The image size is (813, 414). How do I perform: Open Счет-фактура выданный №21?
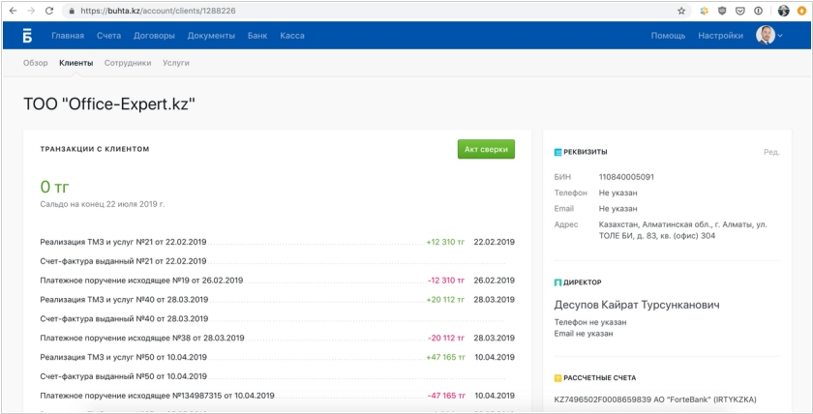123,261
